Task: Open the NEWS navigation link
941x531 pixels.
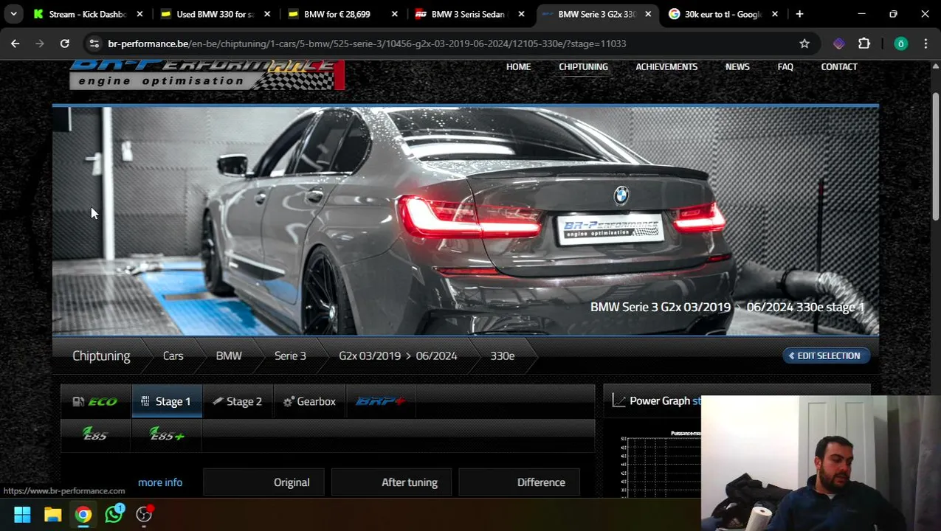Action: pyautogui.click(x=737, y=66)
